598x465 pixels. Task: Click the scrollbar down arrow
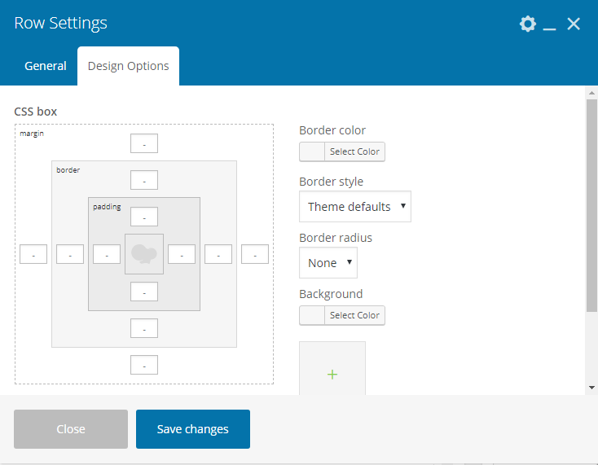pyautogui.click(x=591, y=388)
